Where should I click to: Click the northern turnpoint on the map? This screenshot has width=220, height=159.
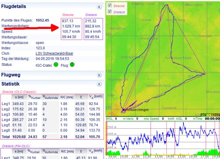(x=167, y=5)
